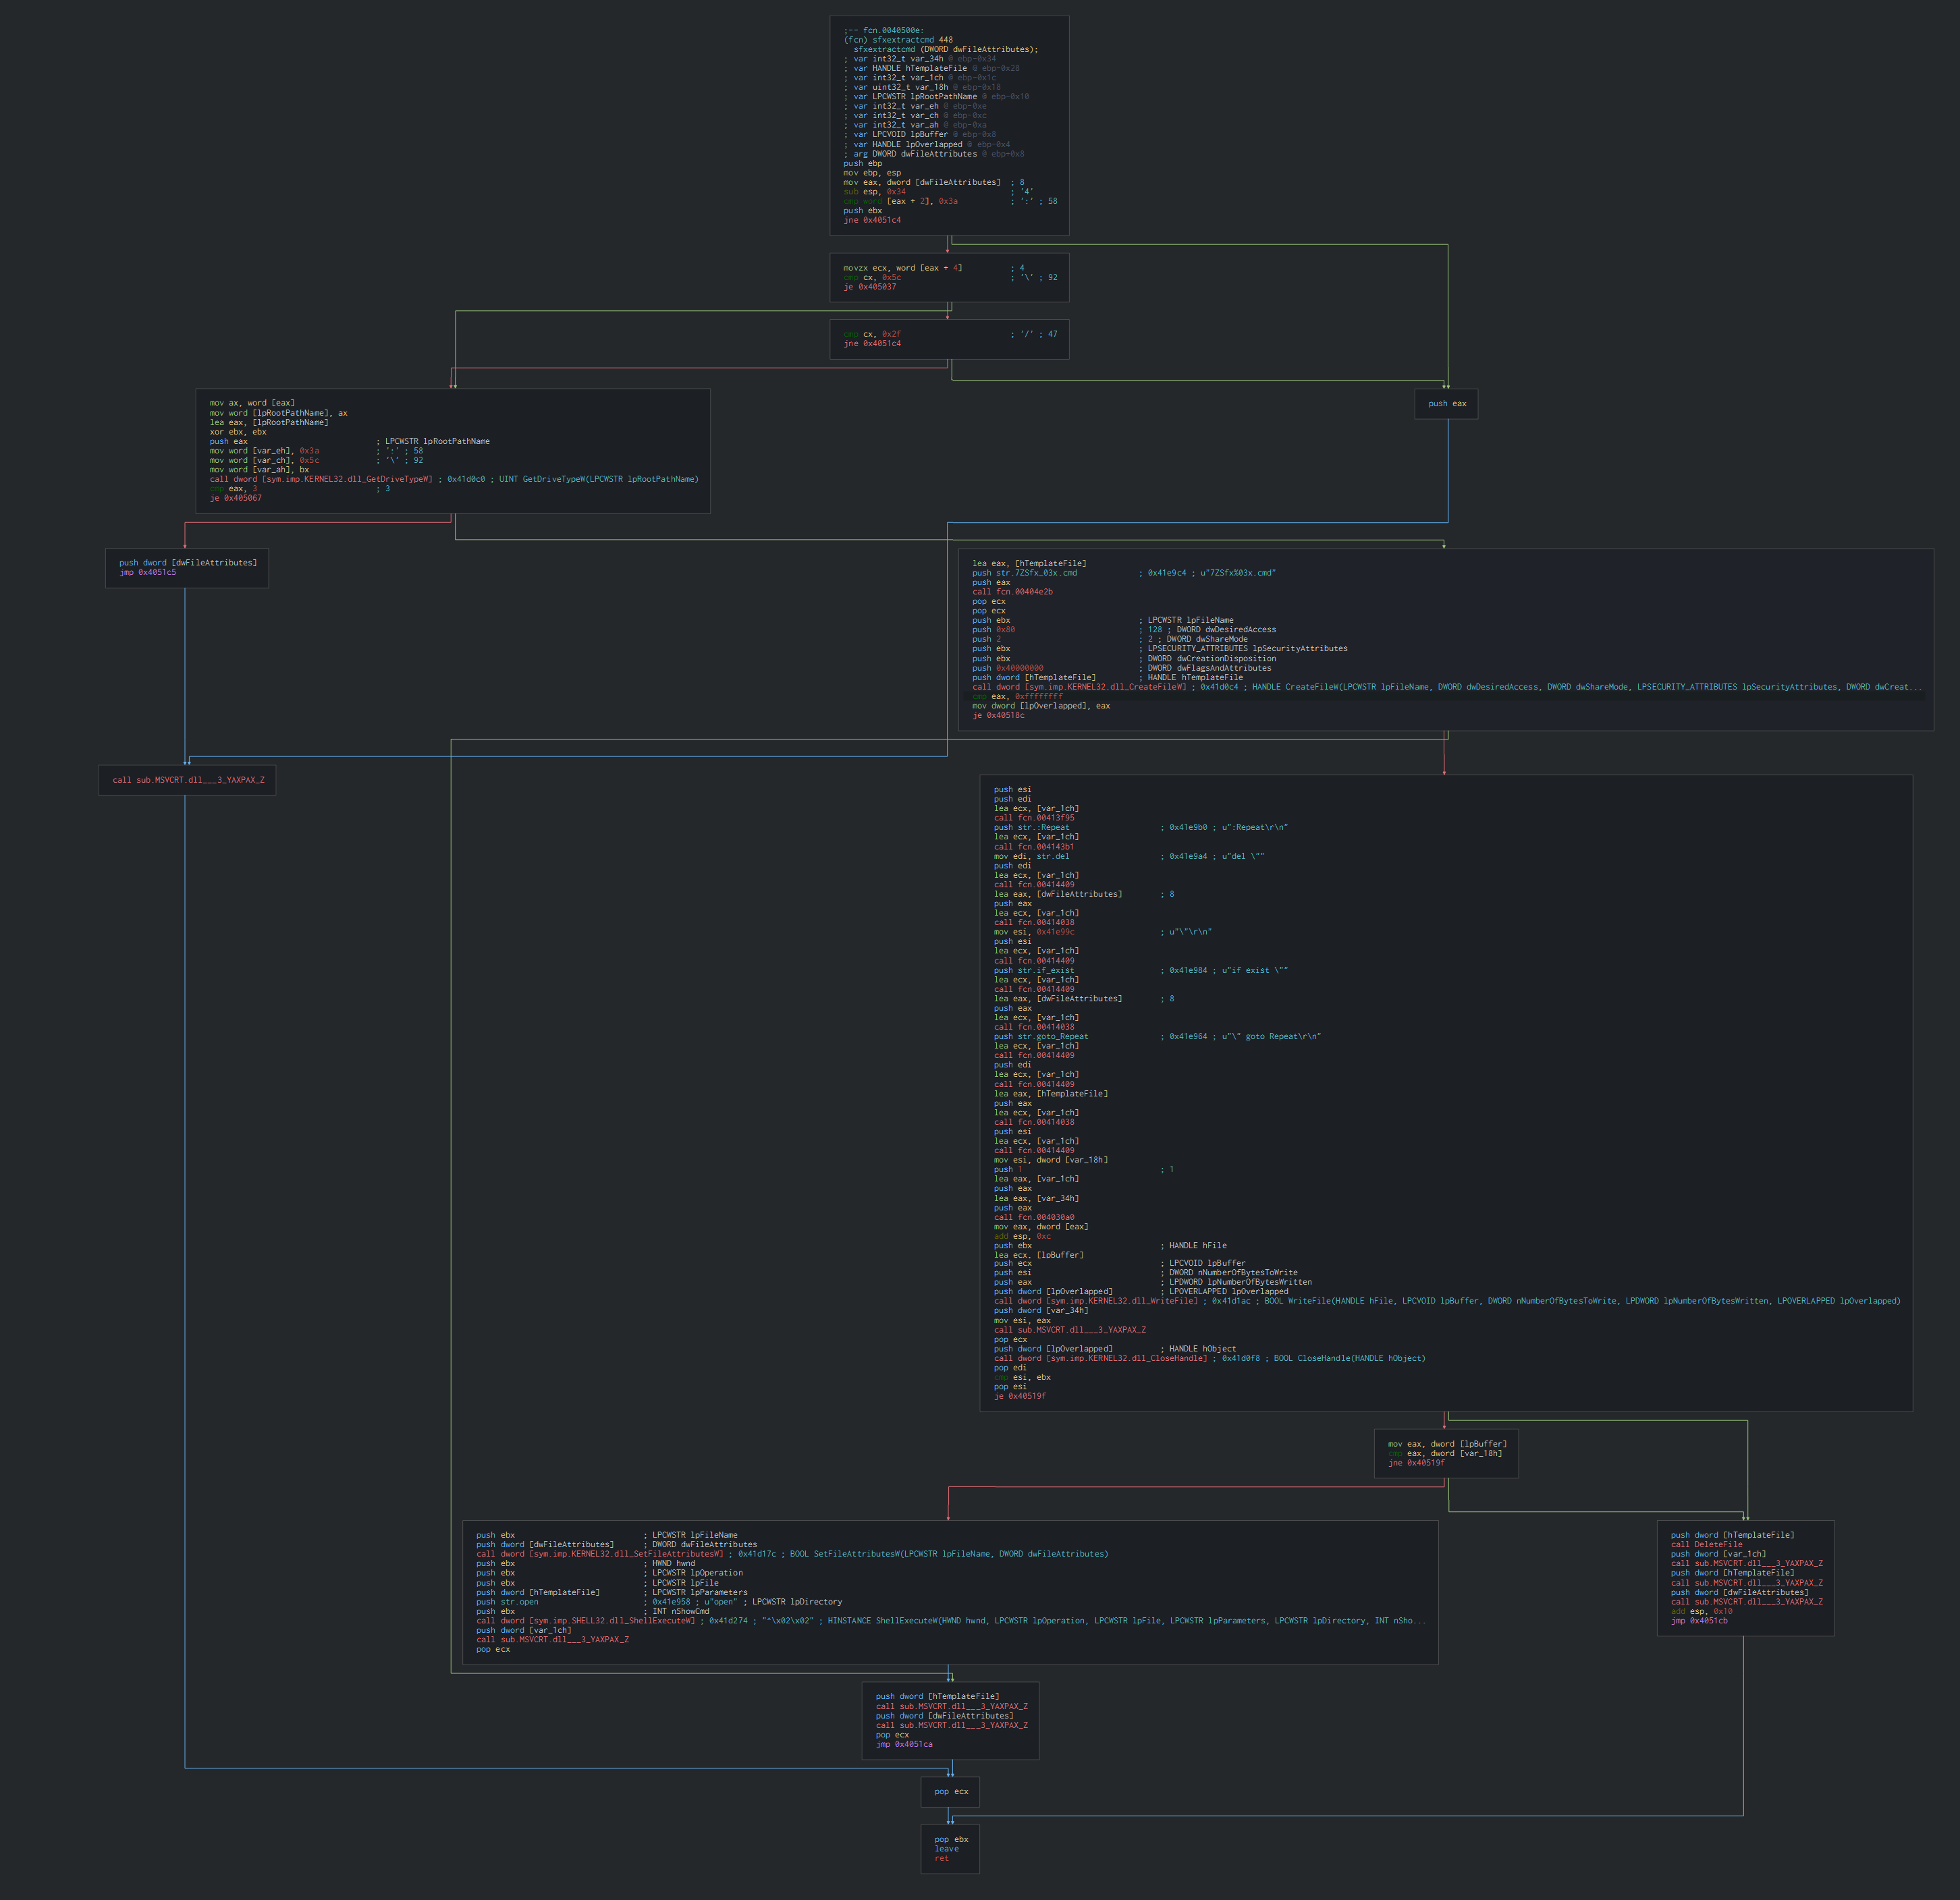Click the 'push str.goto_Repeat' instruction
The image size is (1960, 1900).
pos(1040,1036)
